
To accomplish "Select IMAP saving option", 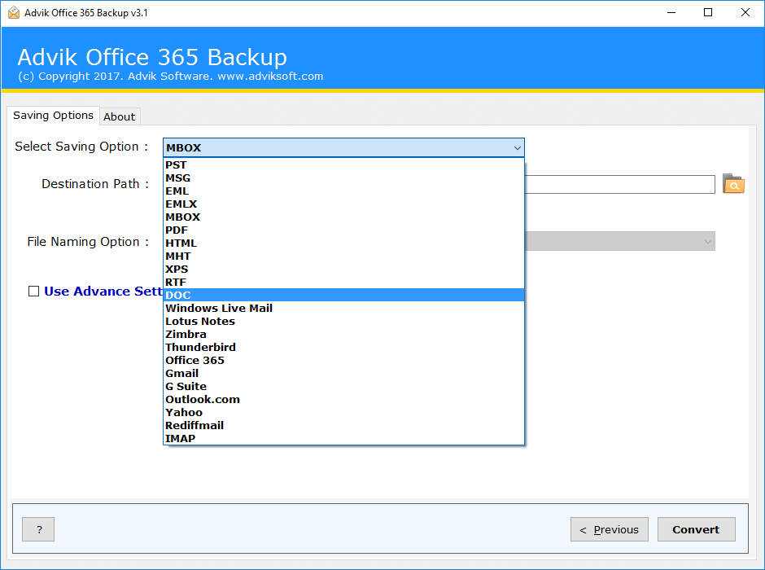I will pyautogui.click(x=343, y=438).
